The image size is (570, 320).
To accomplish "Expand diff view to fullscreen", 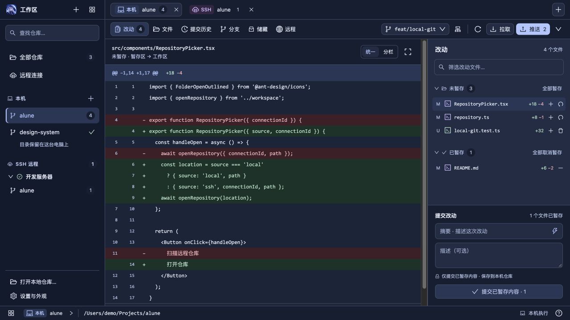I will 408,52.
